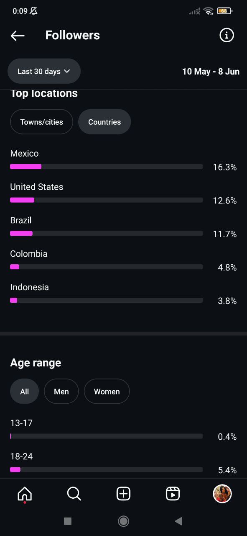Click the Mexico percentage bar

pyautogui.click(x=106, y=167)
